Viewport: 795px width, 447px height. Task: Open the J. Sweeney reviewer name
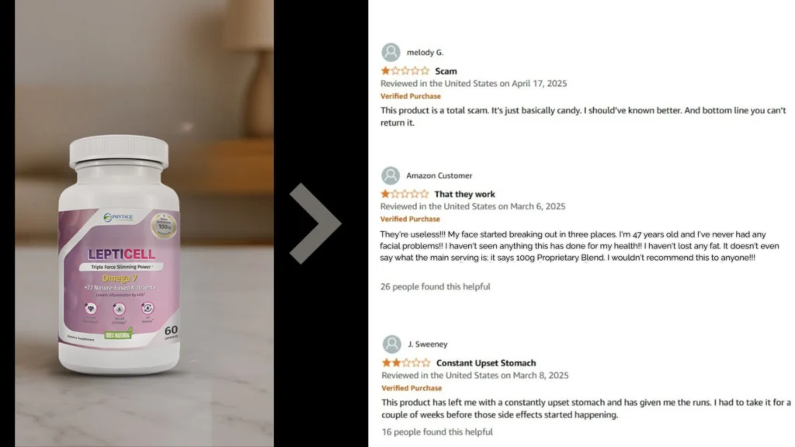[x=428, y=344]
